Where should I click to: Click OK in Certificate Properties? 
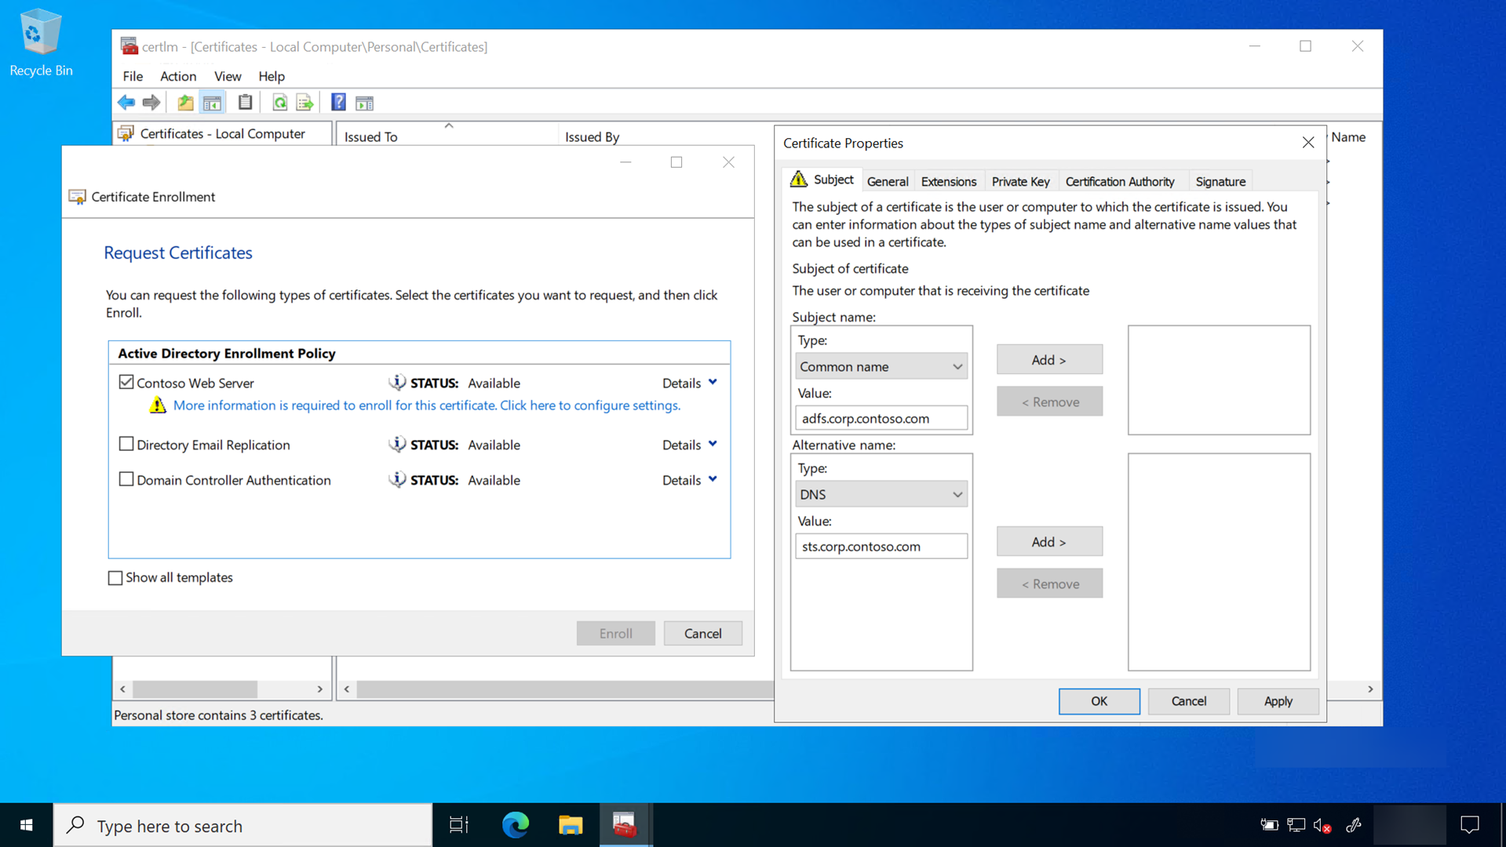click(1099, 701)
